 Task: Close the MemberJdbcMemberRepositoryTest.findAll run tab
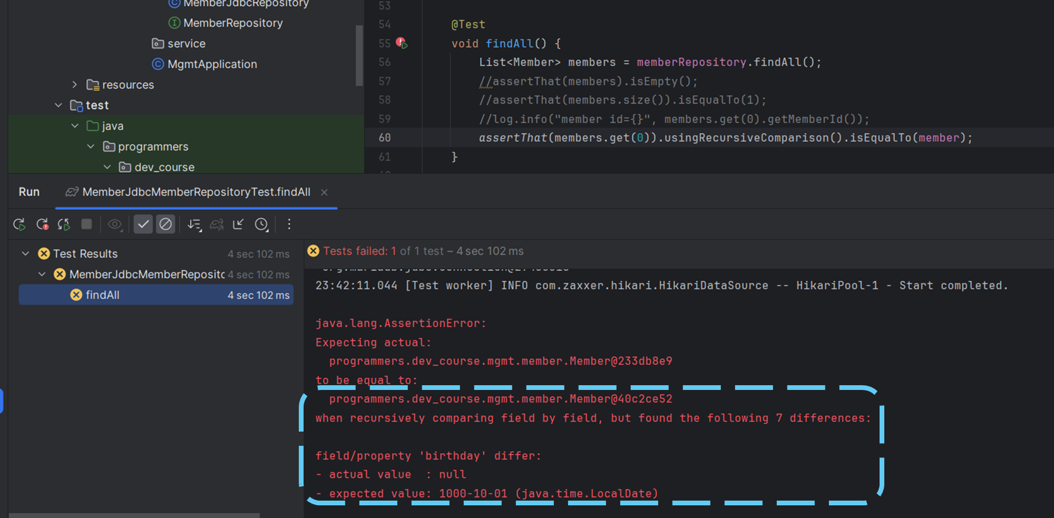pyautogui.click(x=325, y=192)
